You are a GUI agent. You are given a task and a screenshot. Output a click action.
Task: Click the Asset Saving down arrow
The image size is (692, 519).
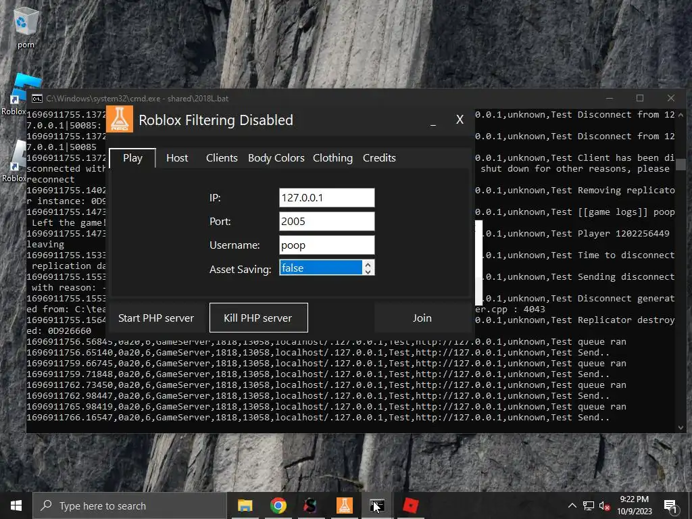point(368,272)
